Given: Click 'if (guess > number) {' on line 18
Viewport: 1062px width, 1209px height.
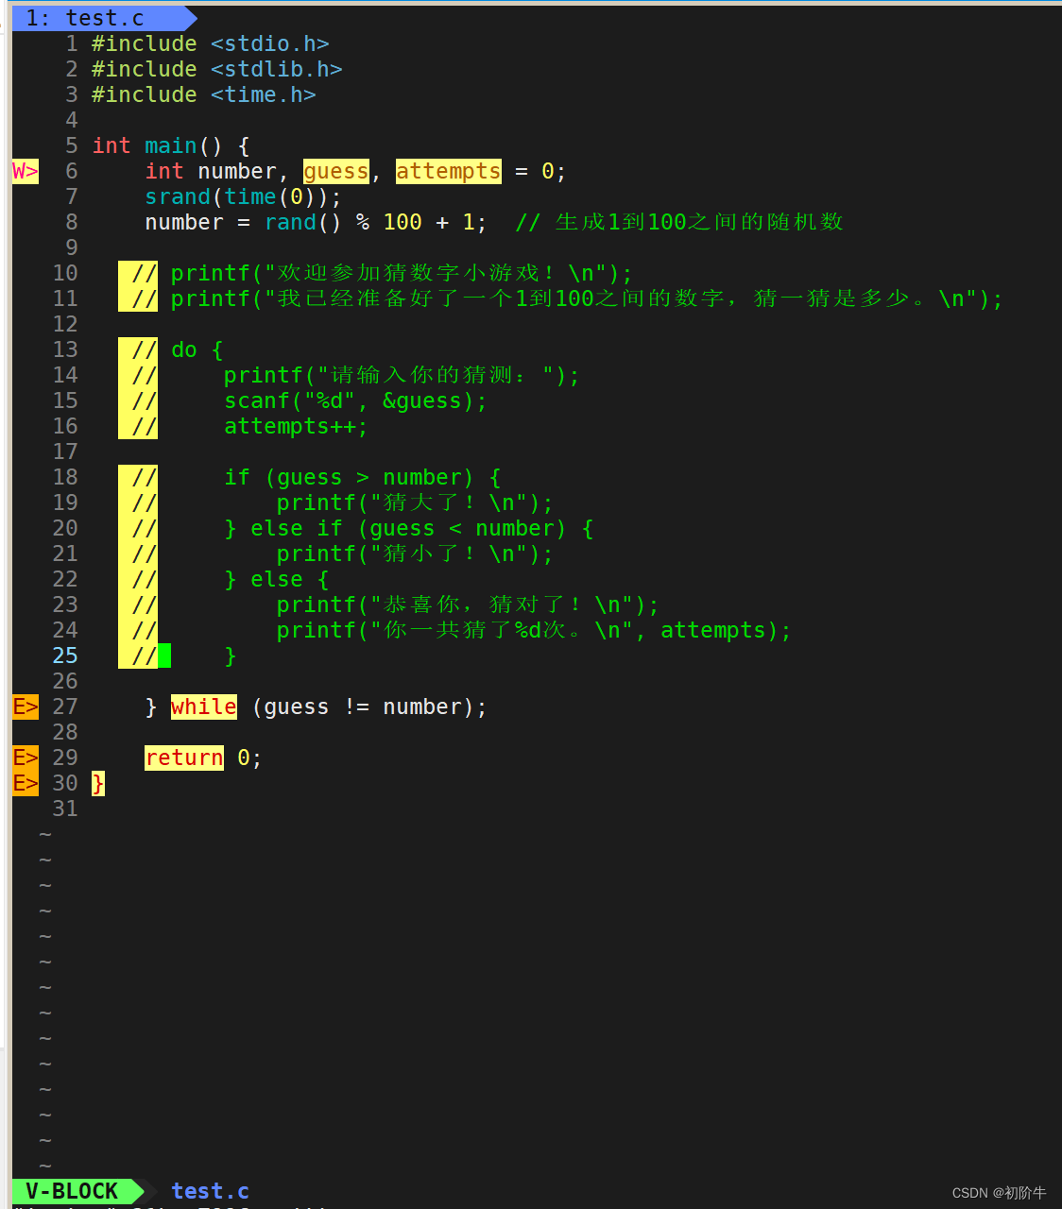Looking at the screenshot, I should click(x=362, y=477).
